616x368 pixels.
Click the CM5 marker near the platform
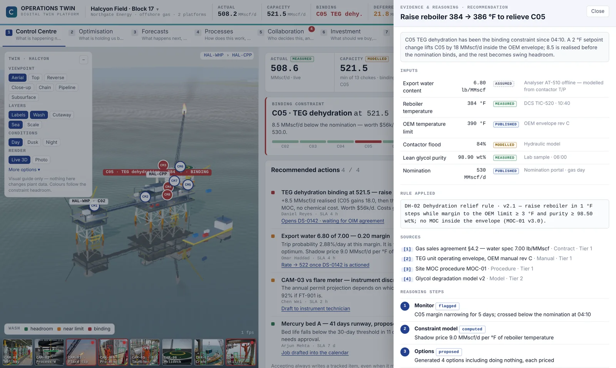point(188,185)
